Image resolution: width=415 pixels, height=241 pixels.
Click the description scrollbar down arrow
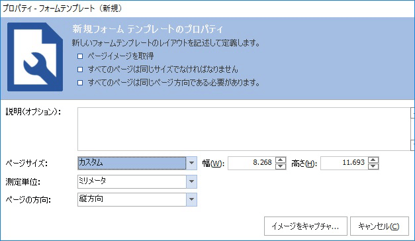point(412,146)
